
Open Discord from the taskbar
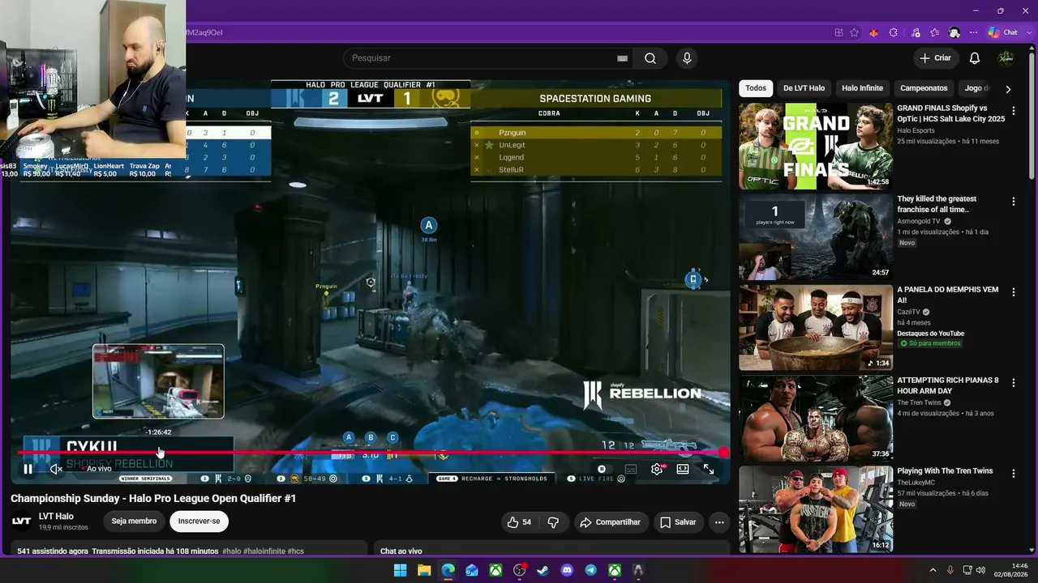click(567, 570)
